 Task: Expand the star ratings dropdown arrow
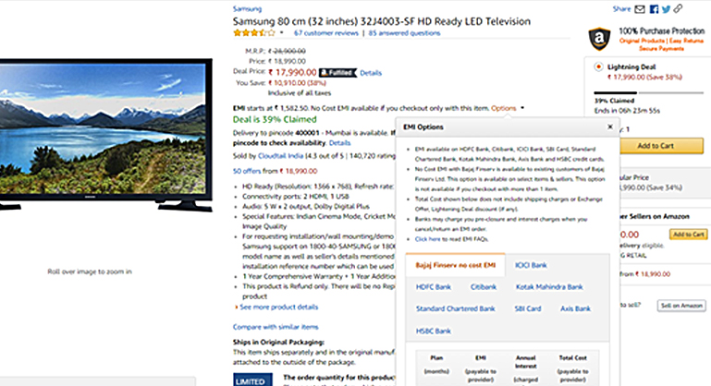[x=282, y=32]
